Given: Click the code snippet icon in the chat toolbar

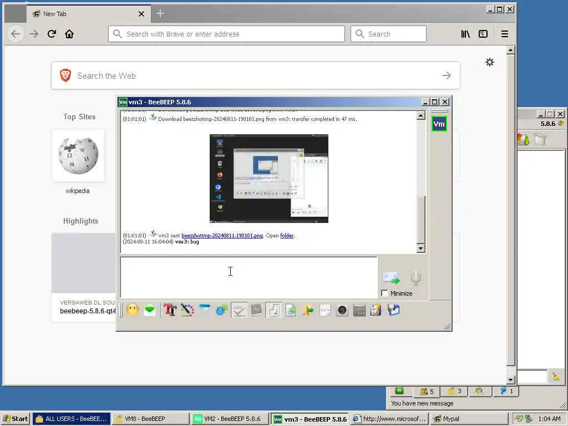Looking at the screenshot, I should click(325, 310).
